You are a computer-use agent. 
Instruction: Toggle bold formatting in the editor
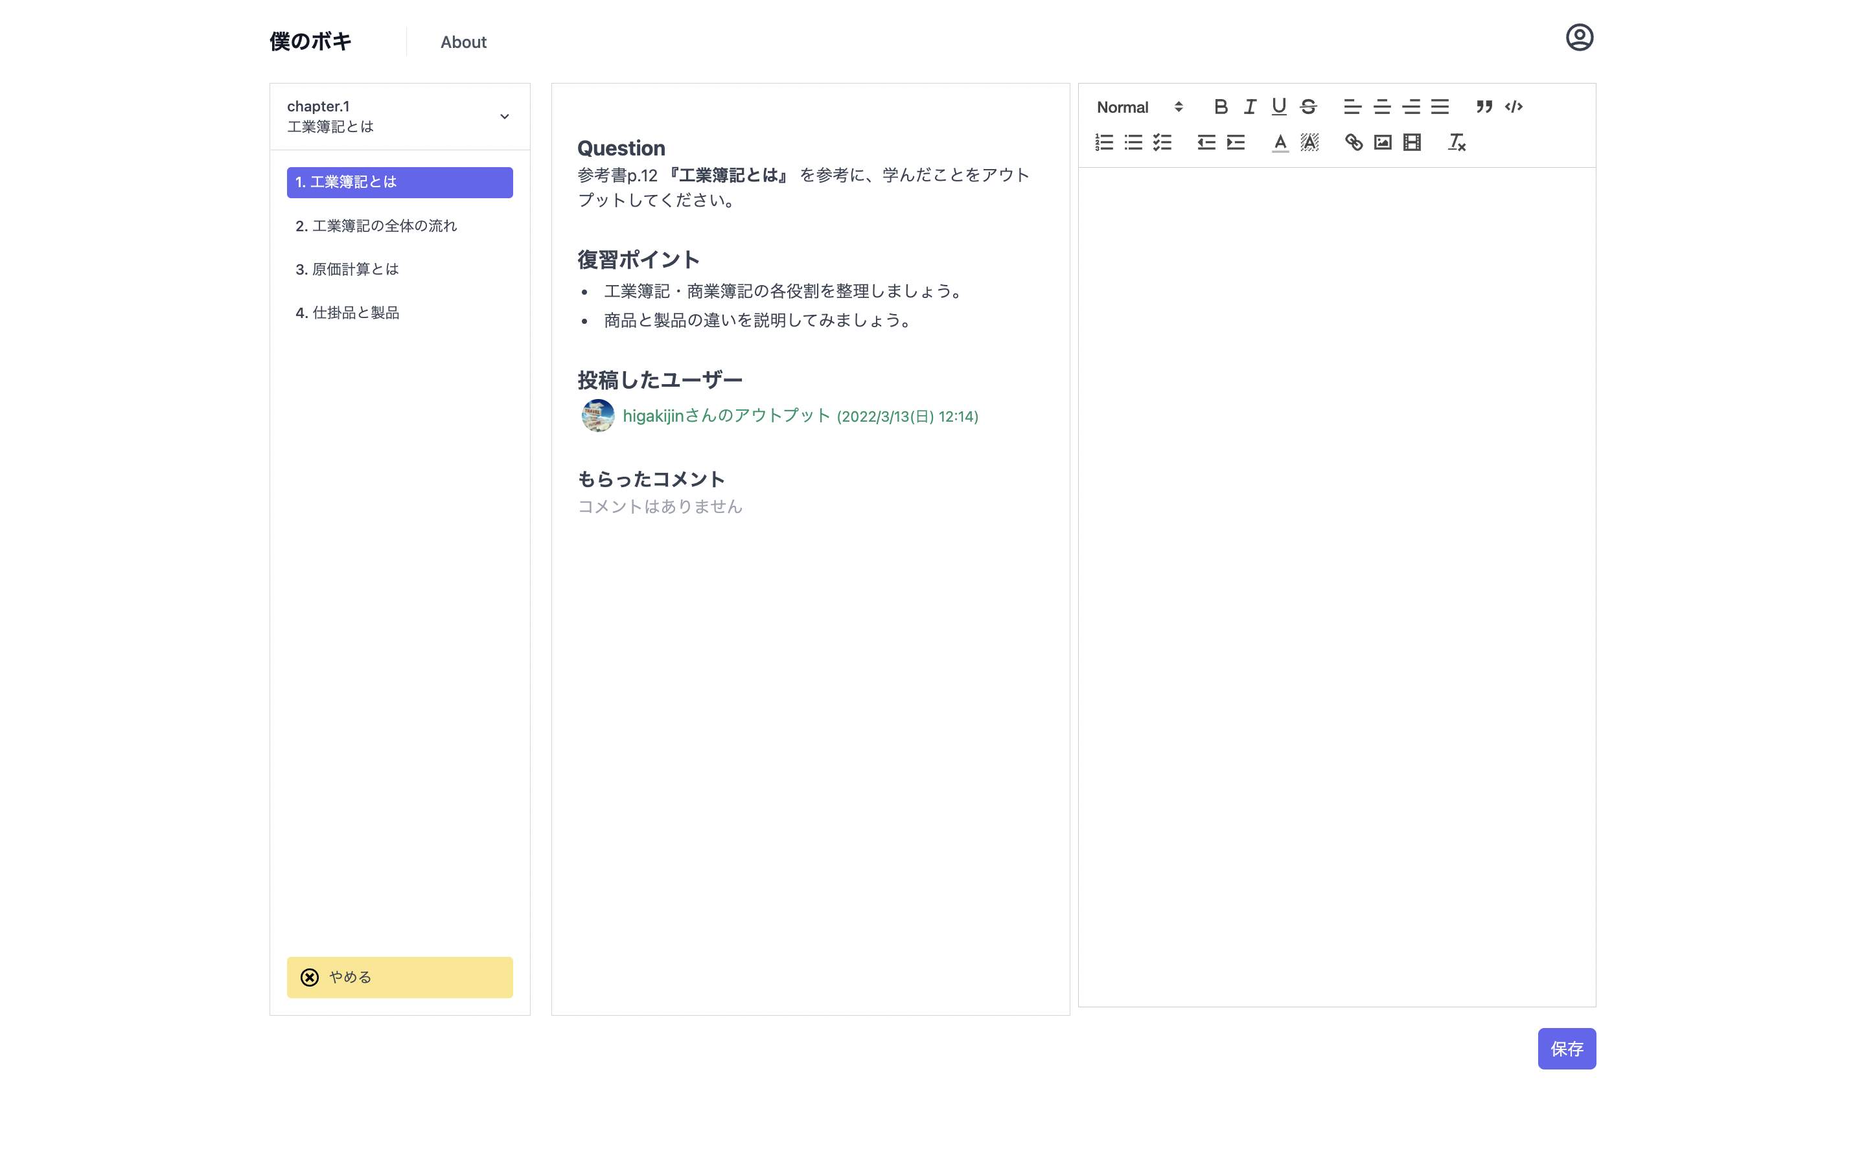[x=1221, y=107]
